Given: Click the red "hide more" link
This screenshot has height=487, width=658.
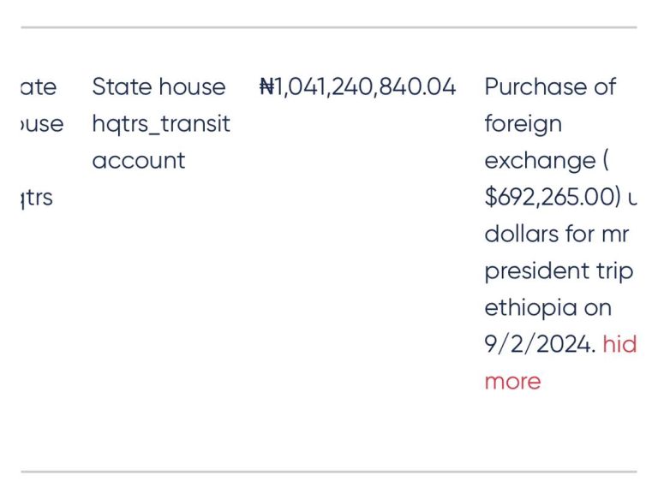Looking at the screenshot, I should [x=619, y=344].
